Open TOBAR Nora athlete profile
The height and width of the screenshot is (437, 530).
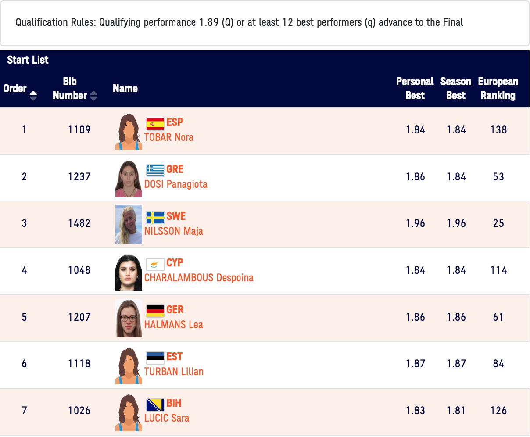[x=169, y=137]
